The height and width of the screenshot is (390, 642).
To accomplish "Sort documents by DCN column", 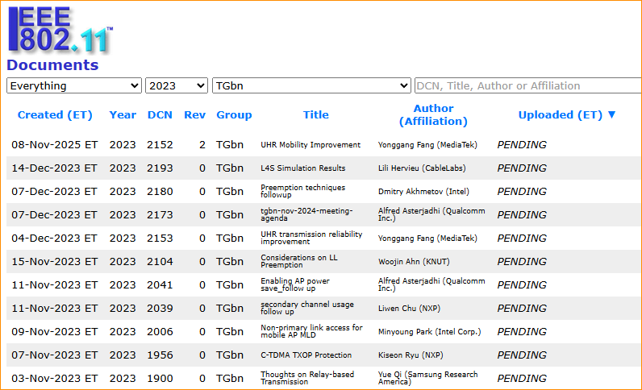I will pos(160,114).
